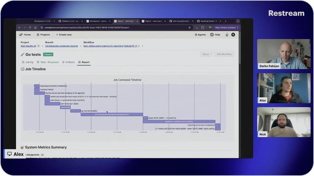314x176 pixels.
Task: Click the browser forward arrow
Action: (x=25, y=28)
